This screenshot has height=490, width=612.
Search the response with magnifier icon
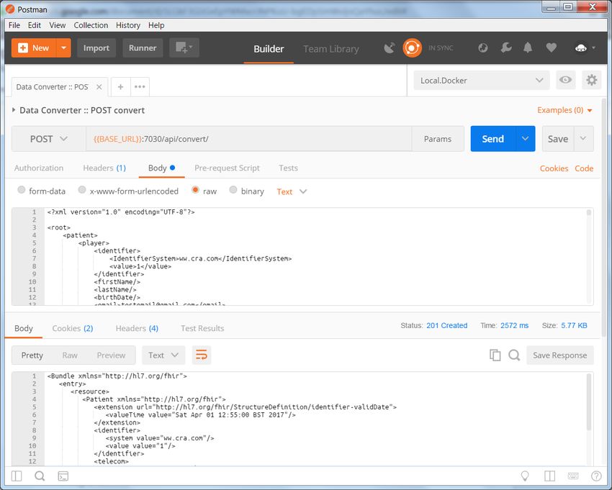(x=514, y=355)
